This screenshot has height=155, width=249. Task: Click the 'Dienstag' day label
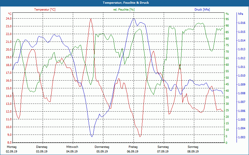pos(42,147)
